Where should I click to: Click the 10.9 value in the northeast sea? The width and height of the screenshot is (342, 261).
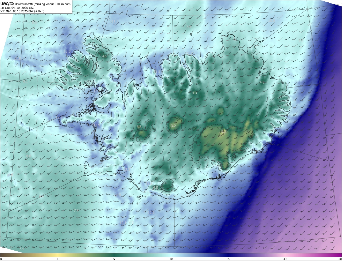coord(272,21)
